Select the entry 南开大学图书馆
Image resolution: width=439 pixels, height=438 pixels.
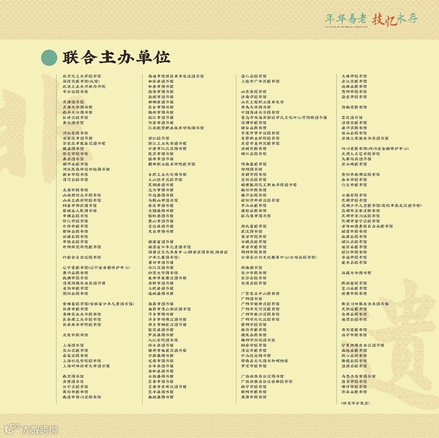77,112
